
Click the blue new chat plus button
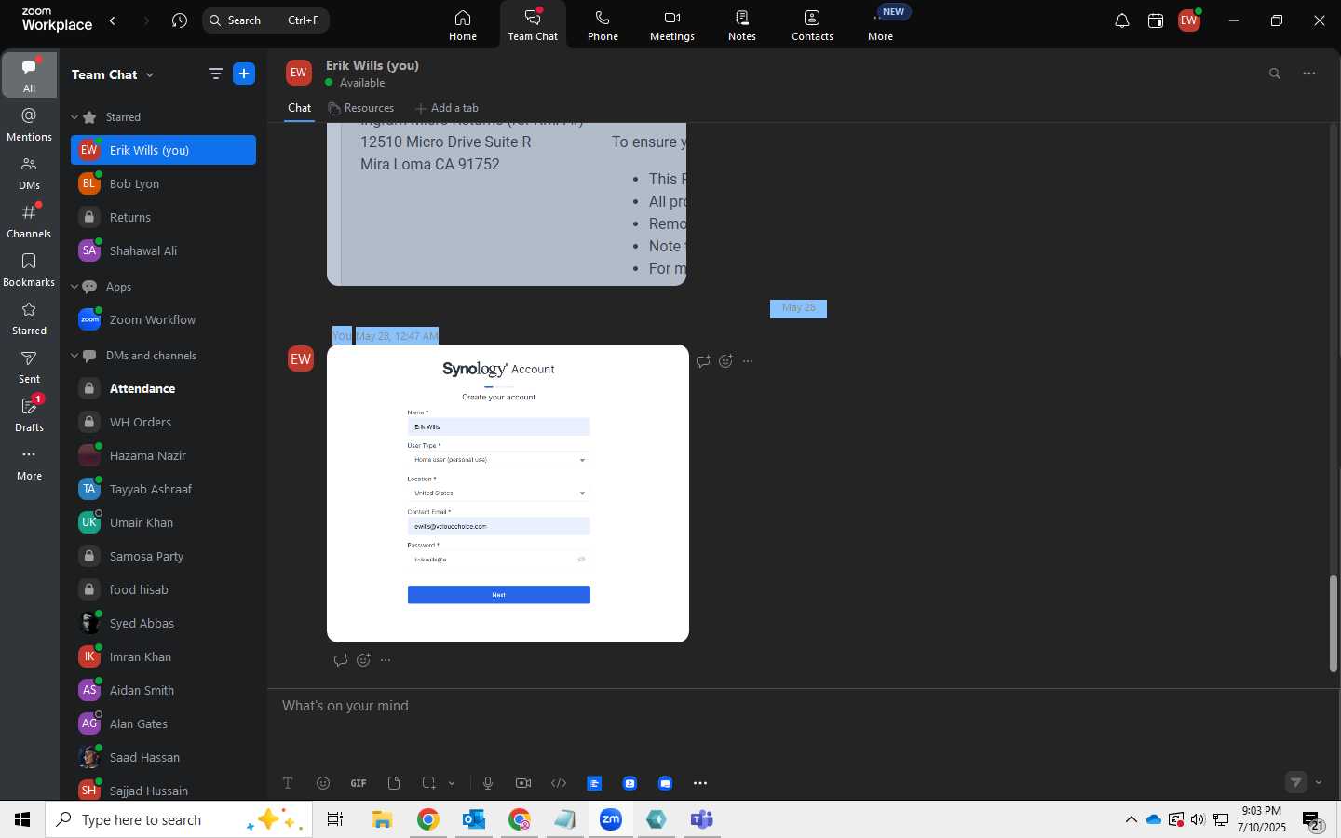click(x=244, y=74)
